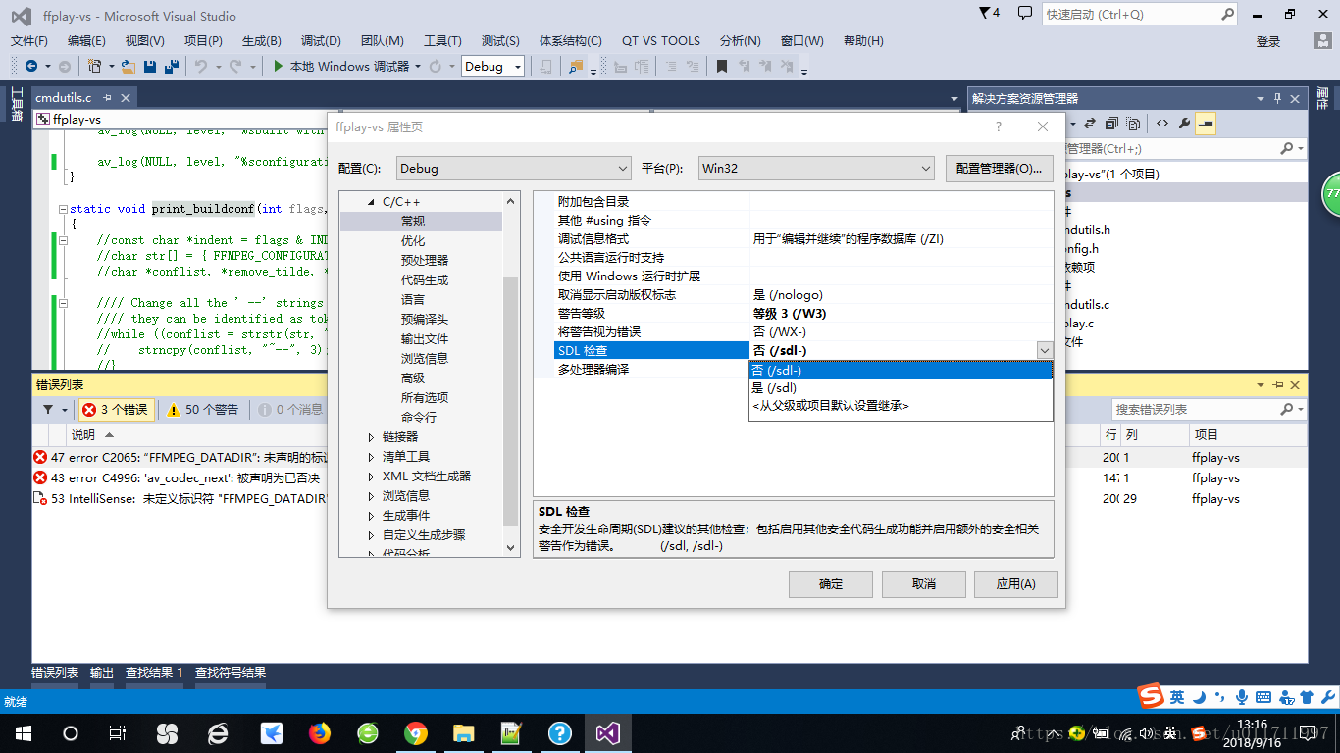Open Chrome from the taskbar

click(x=416, y=733)
